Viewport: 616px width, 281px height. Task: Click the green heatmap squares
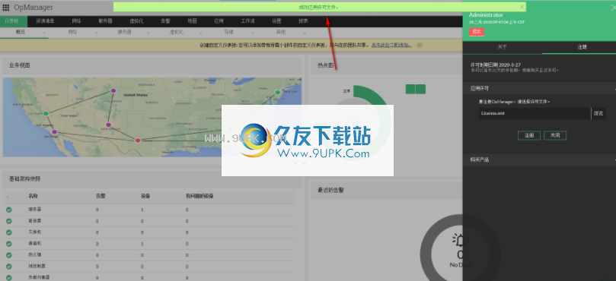(416, 89)
